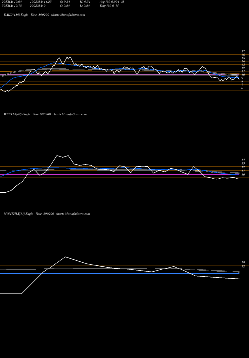Viewport: 249px width, 358px height.
Task: Click the 100EMA value text
Action: 42,2
